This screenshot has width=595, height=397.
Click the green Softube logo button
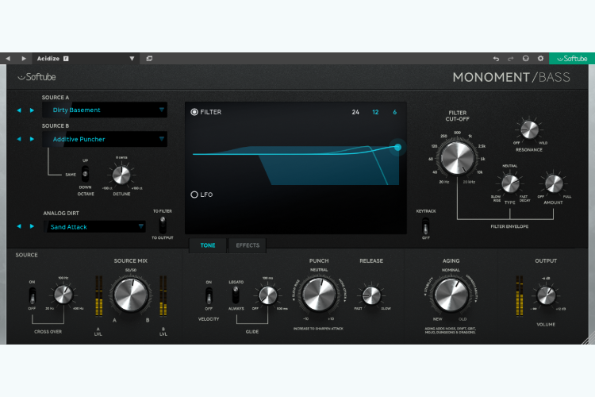coord(572,59)
